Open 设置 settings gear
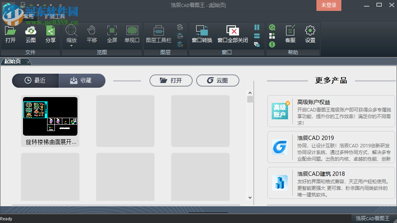This screenshot has height=223, width=397. coord(310,34)
